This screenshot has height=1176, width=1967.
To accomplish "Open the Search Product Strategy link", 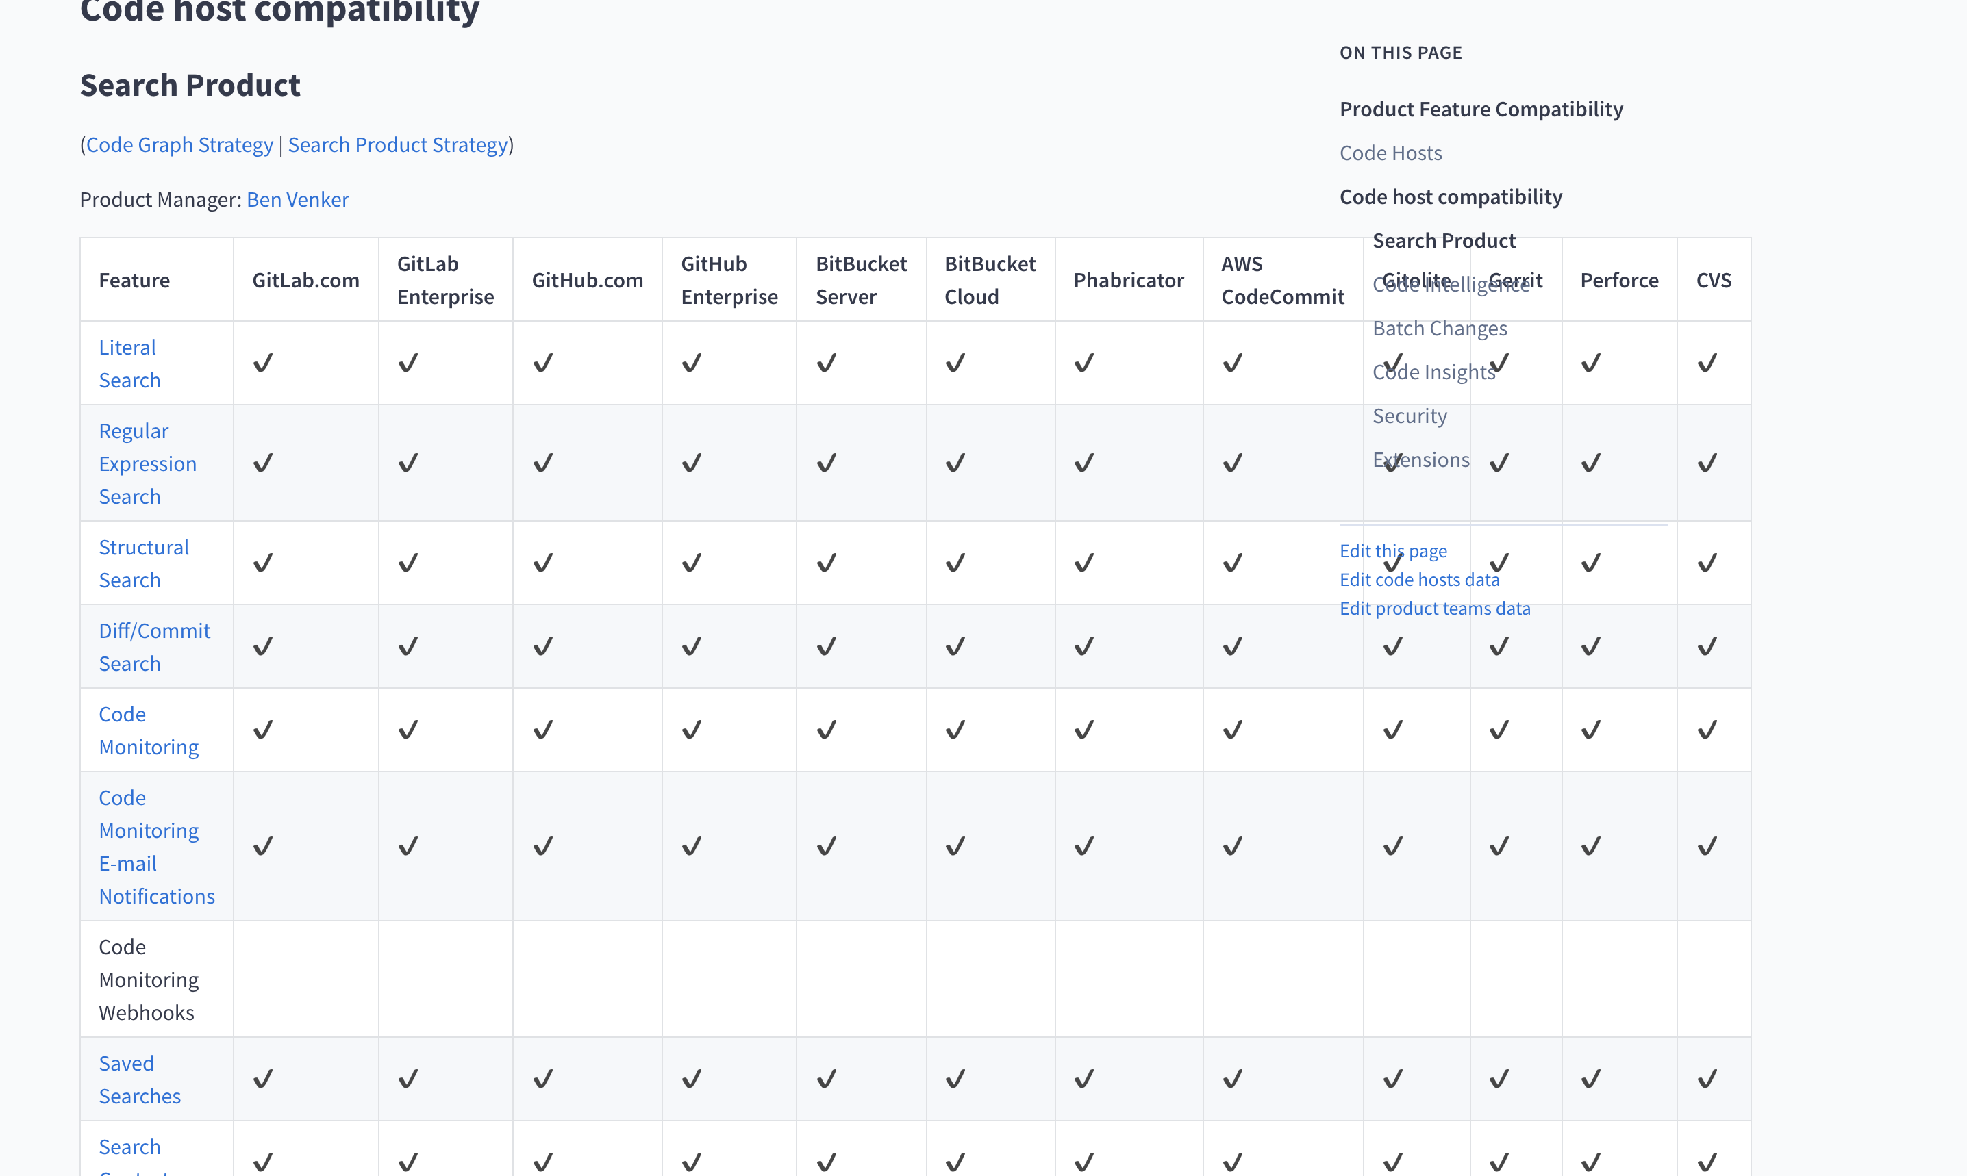I will [x=398, y=144].
